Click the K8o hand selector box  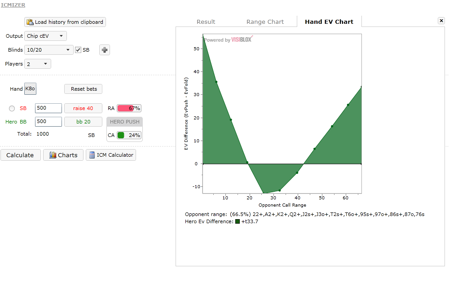(30, 89)
